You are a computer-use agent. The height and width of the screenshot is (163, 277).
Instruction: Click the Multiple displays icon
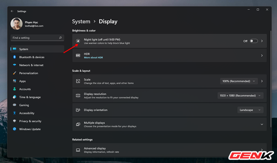(x=78, y=124)
